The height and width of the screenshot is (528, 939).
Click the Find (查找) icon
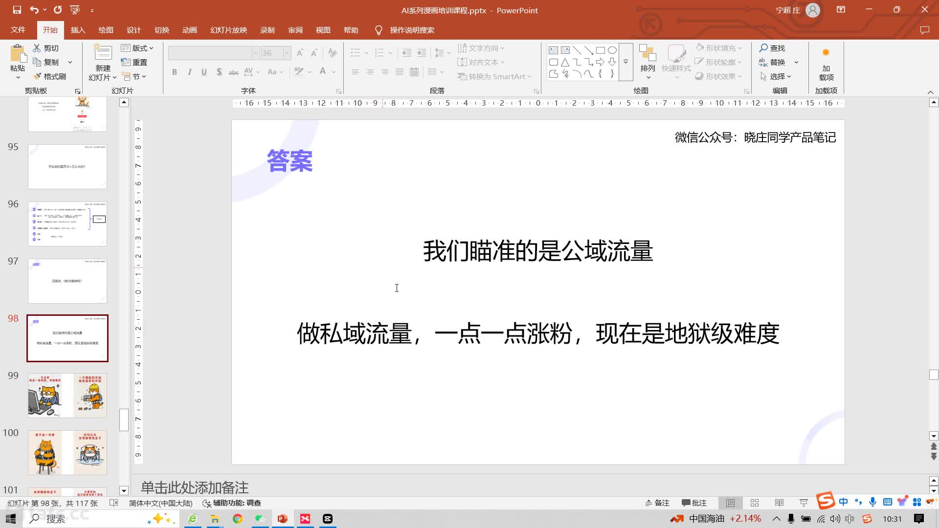click(x=772, y=48)
